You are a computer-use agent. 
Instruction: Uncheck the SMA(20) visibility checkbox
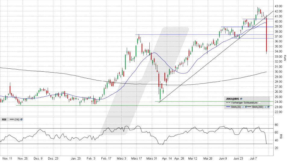pos(243,107)
